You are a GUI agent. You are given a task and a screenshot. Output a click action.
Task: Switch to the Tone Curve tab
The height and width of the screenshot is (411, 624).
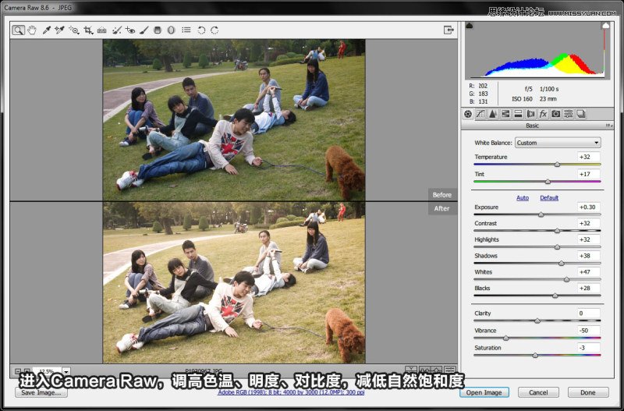pos(480,114)
